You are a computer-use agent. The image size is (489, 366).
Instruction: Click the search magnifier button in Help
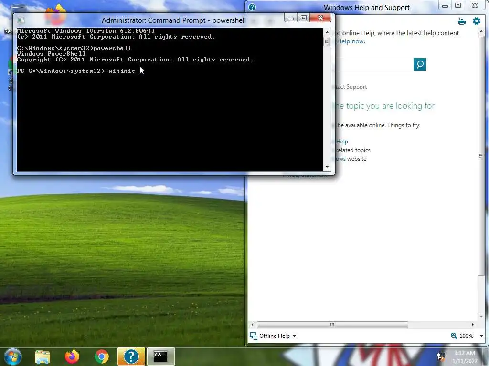point(420,64)
